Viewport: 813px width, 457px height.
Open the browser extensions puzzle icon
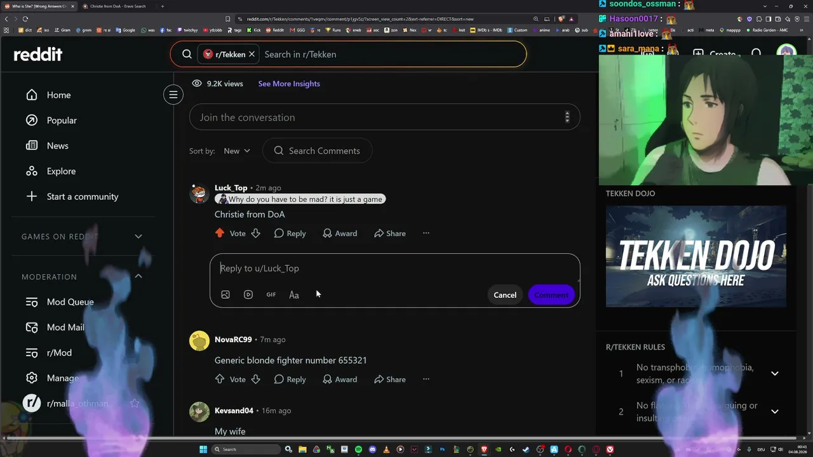pos(758,19)
